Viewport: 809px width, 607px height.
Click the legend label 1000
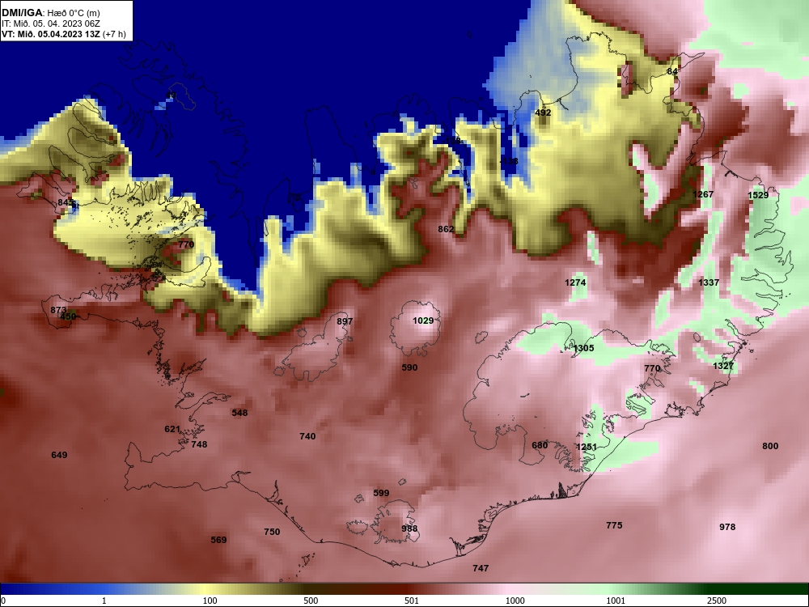515,601
